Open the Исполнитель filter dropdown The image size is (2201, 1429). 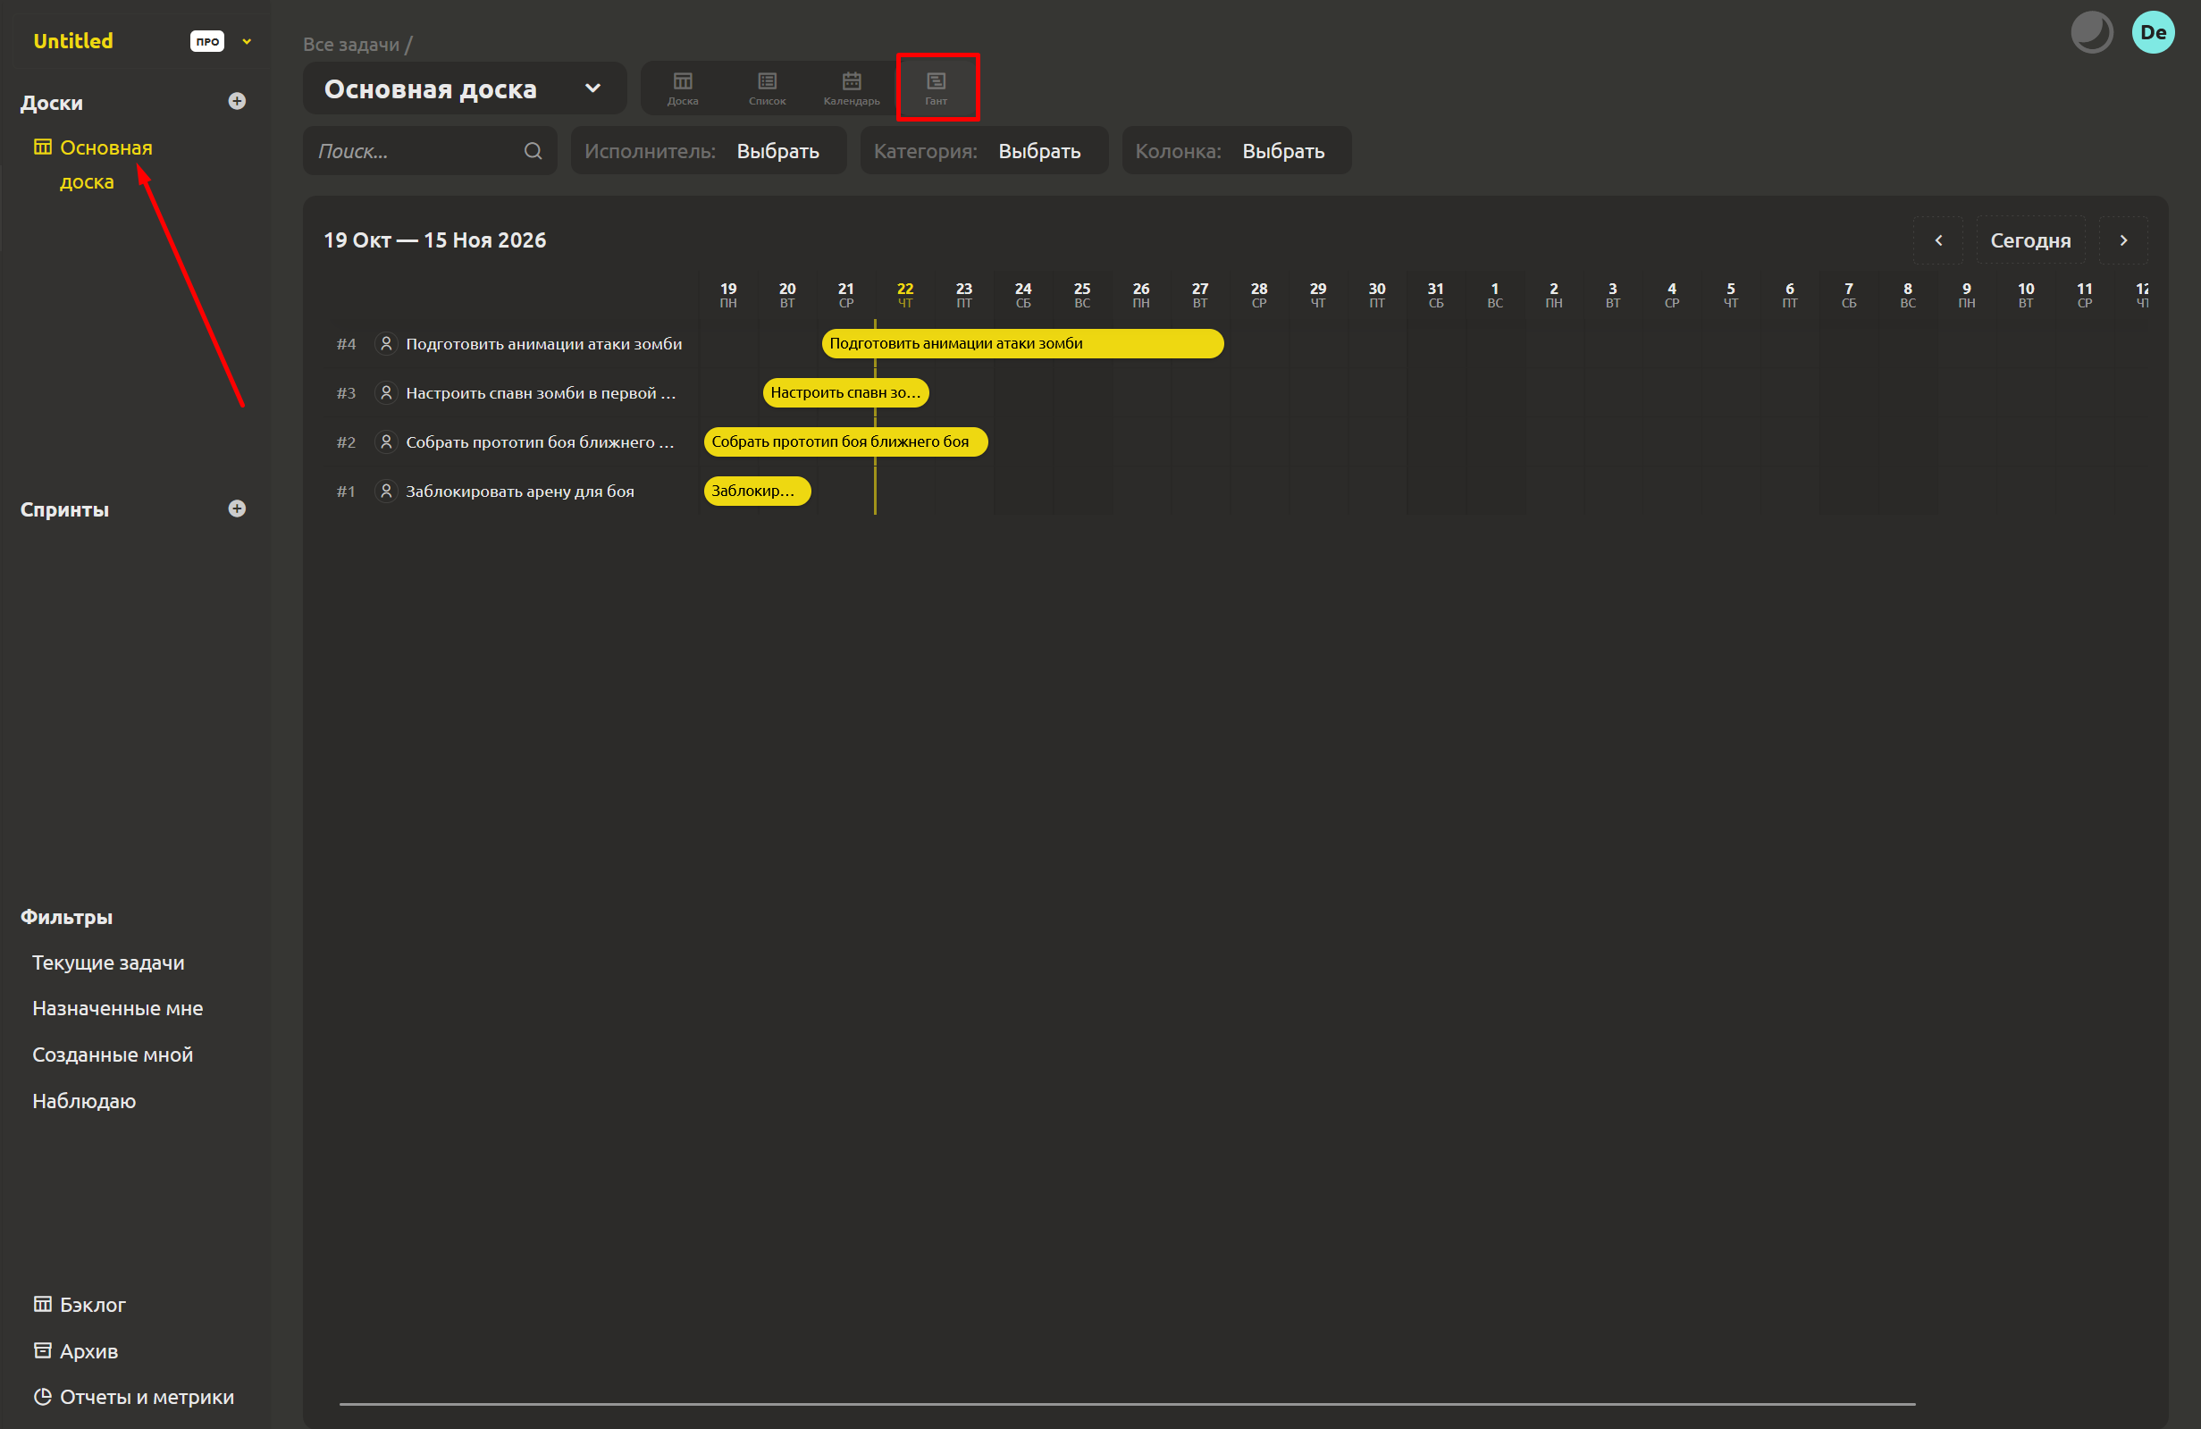709,151
